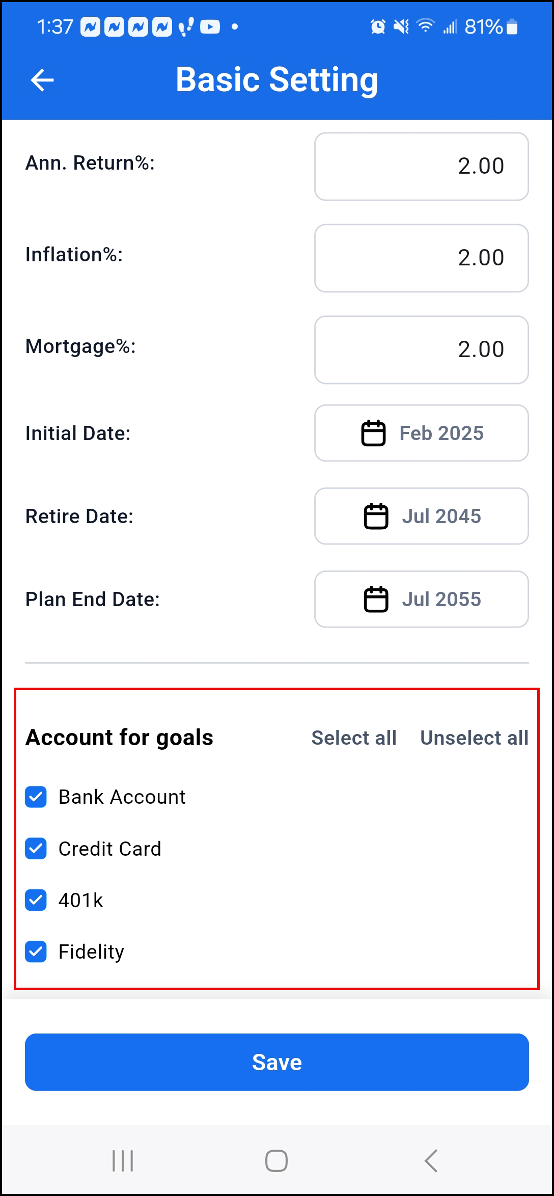Tap the YouTube notification icon in status bar
This screenshot has height=1196, width=554.
point(210,27)
